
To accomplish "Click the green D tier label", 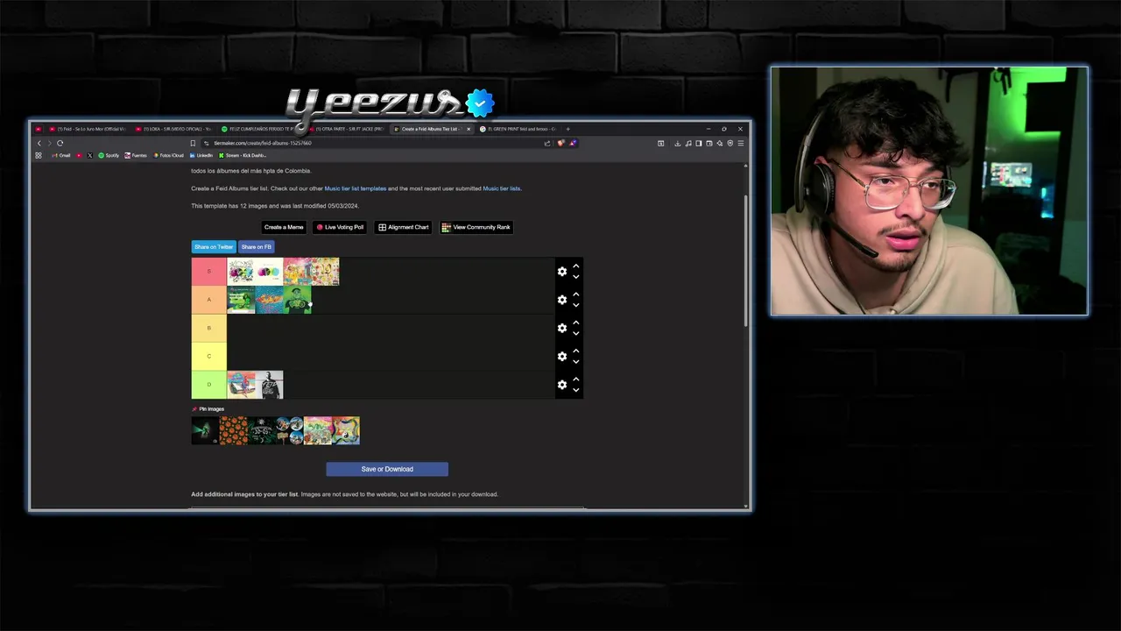I will 209,385.
